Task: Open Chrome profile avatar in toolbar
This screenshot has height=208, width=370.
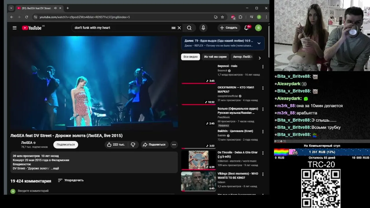Action: (x=259, y=17)
